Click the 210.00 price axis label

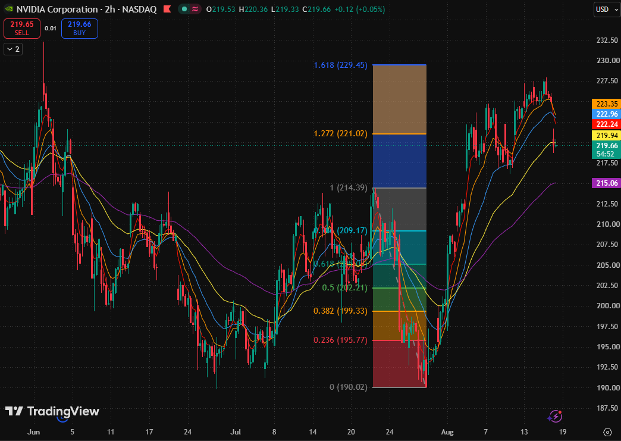(608, 224)
